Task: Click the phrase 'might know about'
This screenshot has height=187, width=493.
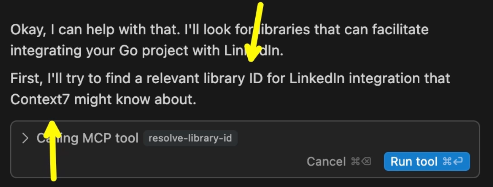Action: click(135, 99)
